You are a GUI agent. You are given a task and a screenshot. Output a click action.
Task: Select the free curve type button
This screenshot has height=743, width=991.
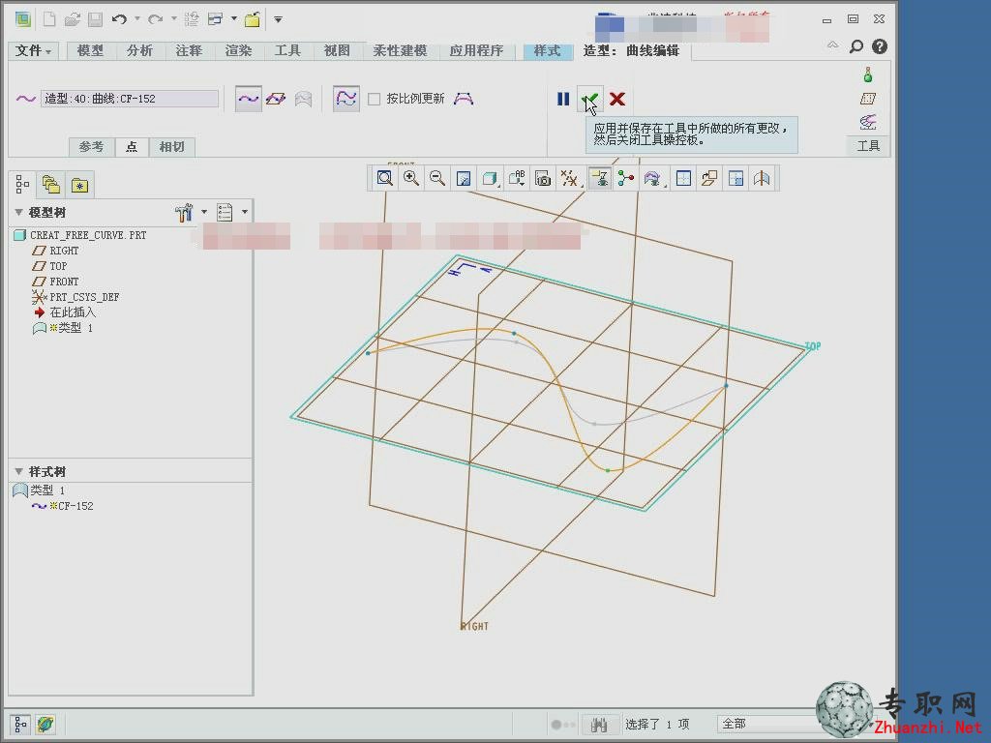tap(249, 99)
